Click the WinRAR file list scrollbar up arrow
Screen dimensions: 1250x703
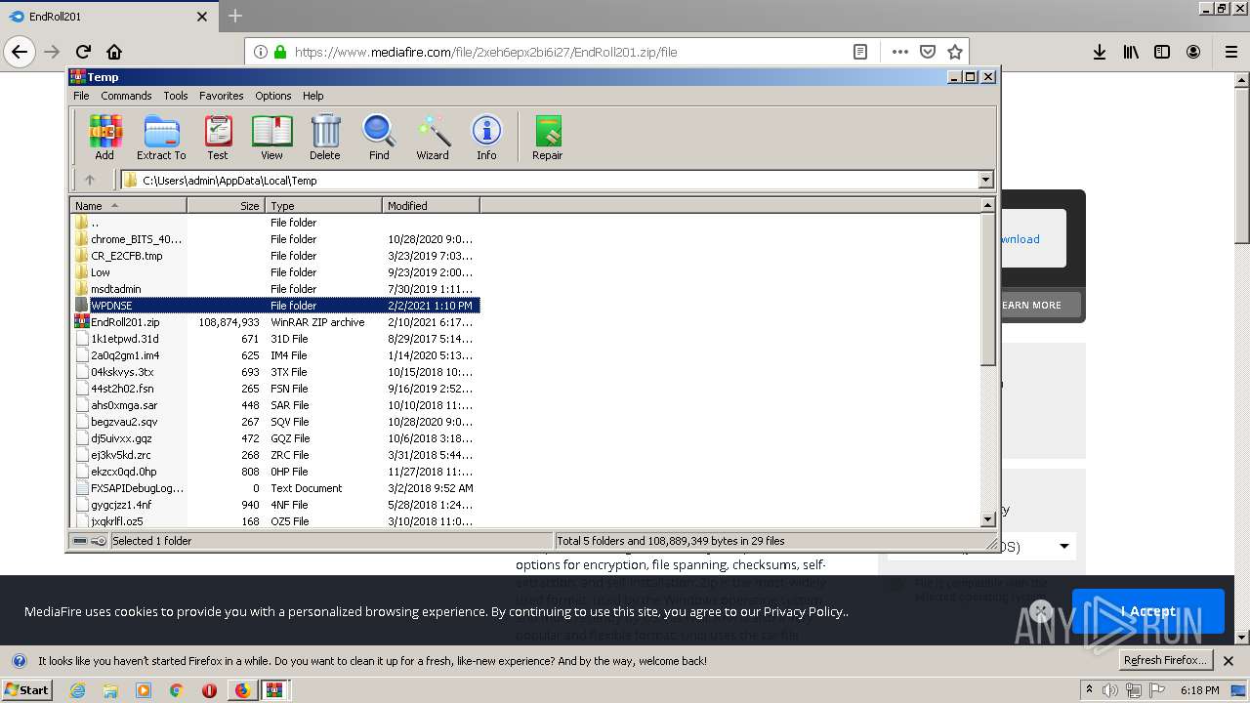988,205
